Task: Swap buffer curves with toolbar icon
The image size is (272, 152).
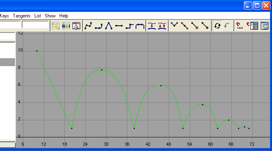Action: pyautogui.click(x=162, y=26)
